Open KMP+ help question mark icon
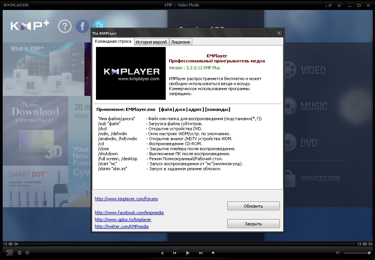The width and height of the screenshot is (375, 260). pyautogui.click(x=65, y=26)
